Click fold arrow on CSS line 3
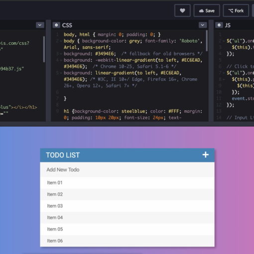Viewport: 254px width, 254px height. tap(61, 54)
